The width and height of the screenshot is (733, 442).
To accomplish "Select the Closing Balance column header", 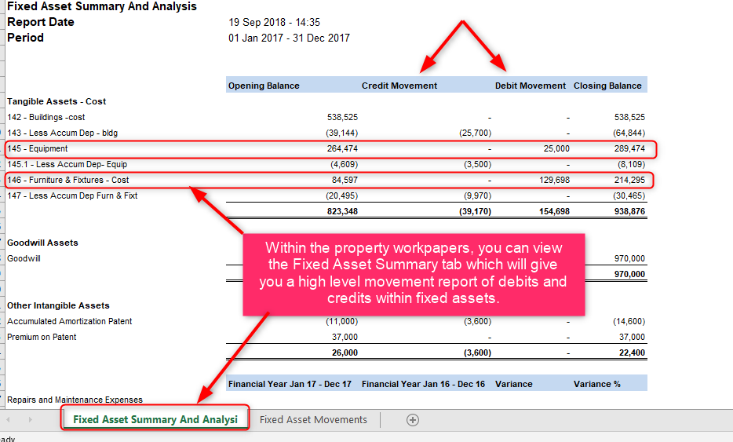I will (x=607, y=86).
